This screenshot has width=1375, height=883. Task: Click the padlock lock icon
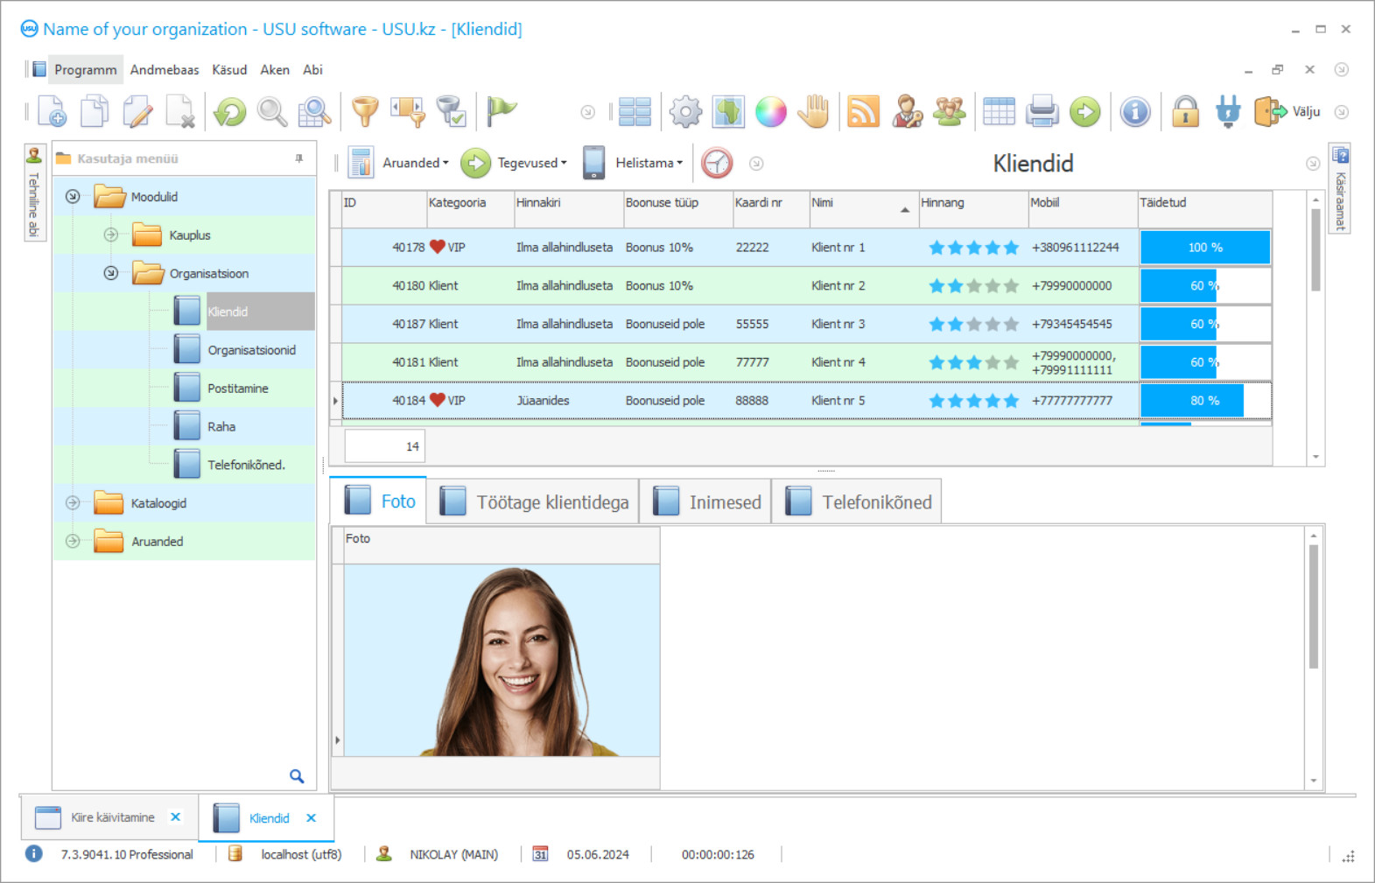pos(1185,111)
